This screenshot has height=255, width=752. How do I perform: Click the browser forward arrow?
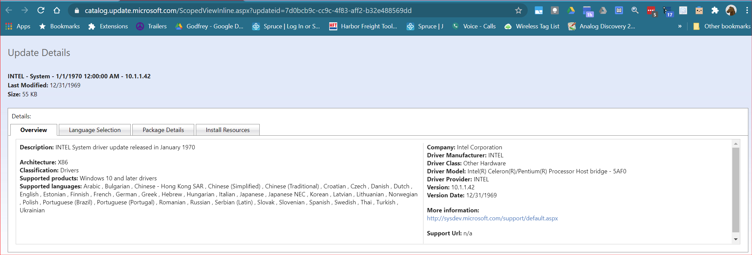25,10
